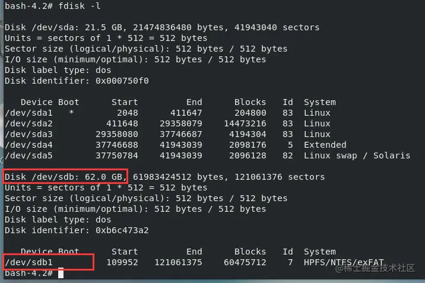Click the 'Extended' system type
425x283 pixels.
tap(325, 145)
